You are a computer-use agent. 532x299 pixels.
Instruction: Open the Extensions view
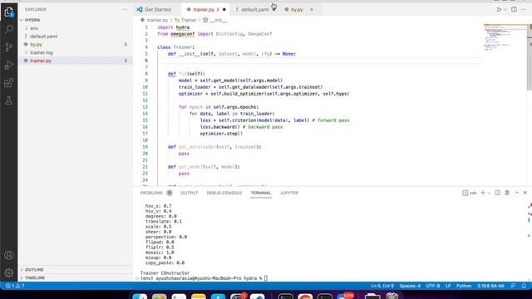click(x=9, y=83)
